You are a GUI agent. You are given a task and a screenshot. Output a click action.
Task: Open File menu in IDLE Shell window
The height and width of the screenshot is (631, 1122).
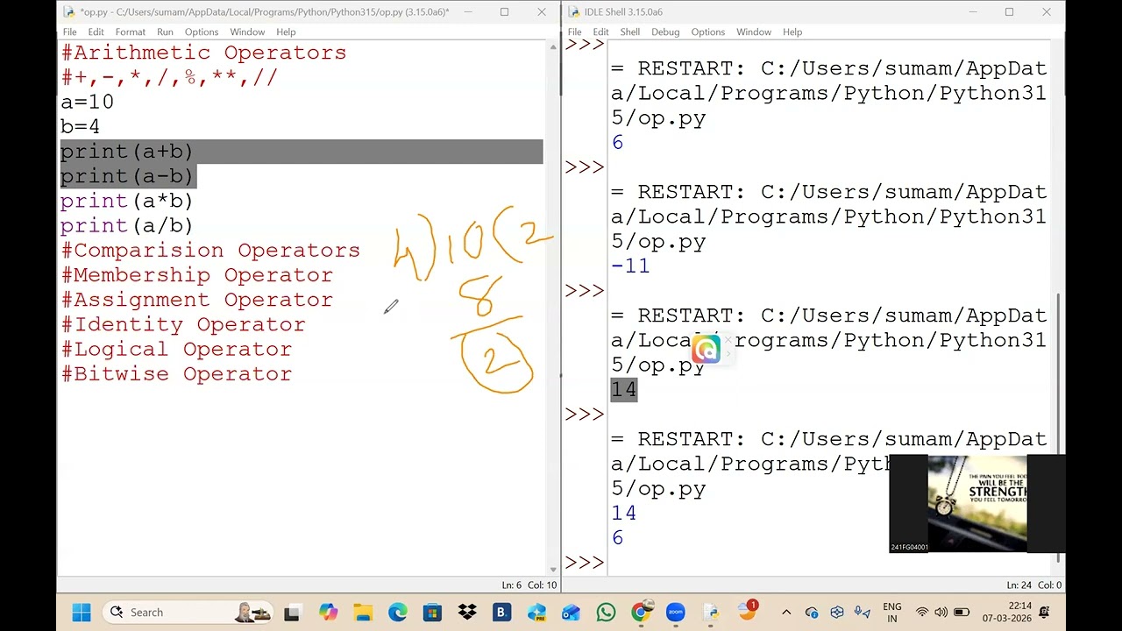(x=574, y=32)
